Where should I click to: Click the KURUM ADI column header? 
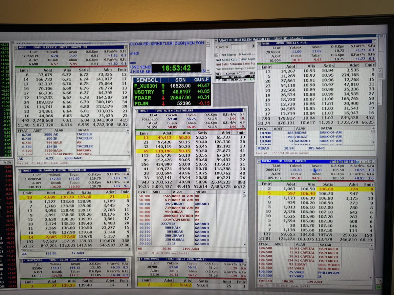[x=234, y=73]
